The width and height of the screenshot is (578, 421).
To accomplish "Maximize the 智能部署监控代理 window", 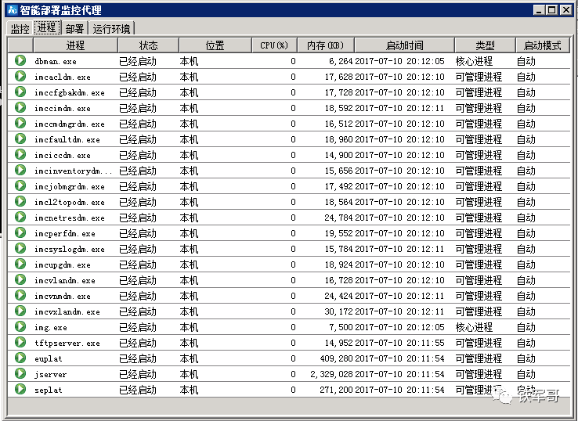I will (x=551, y=10).
